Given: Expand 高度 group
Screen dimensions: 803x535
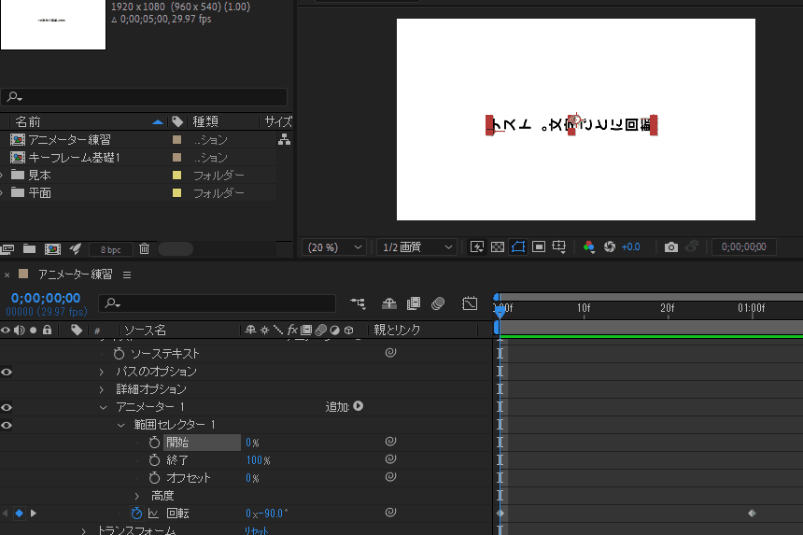Looking at the screenshot, I should (136, 496).
